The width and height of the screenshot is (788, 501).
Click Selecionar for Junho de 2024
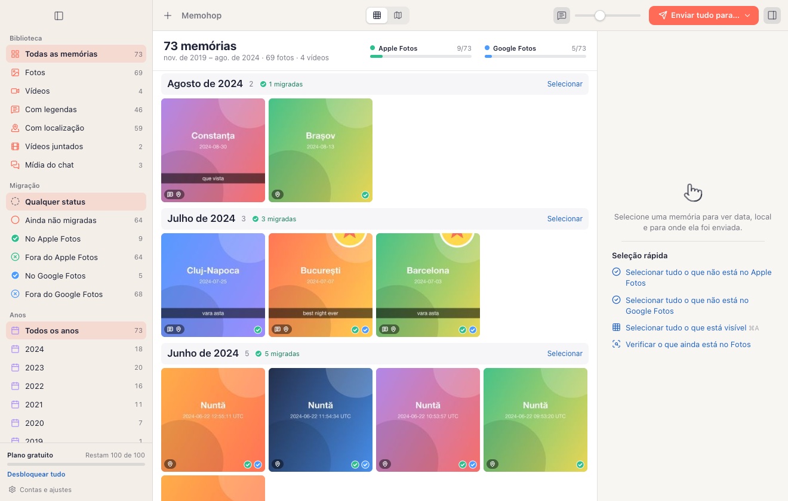(x=565, y=354)
